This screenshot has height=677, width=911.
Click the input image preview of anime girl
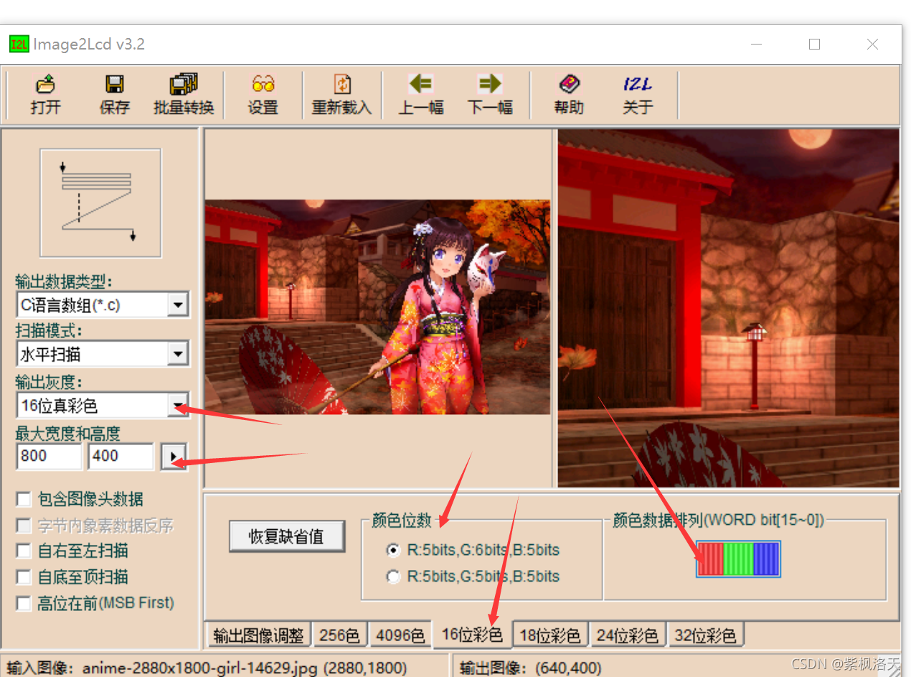pos(377,307)
